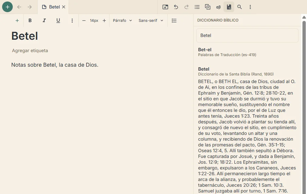Click the list formatting icon in editor toolbar
This screenshot has width=307, height=194.
(x=174, y=21)
